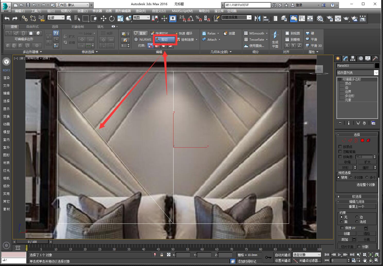
Task: Click the Redo arrow in main toolbar
Action: (x=15, y=18)
